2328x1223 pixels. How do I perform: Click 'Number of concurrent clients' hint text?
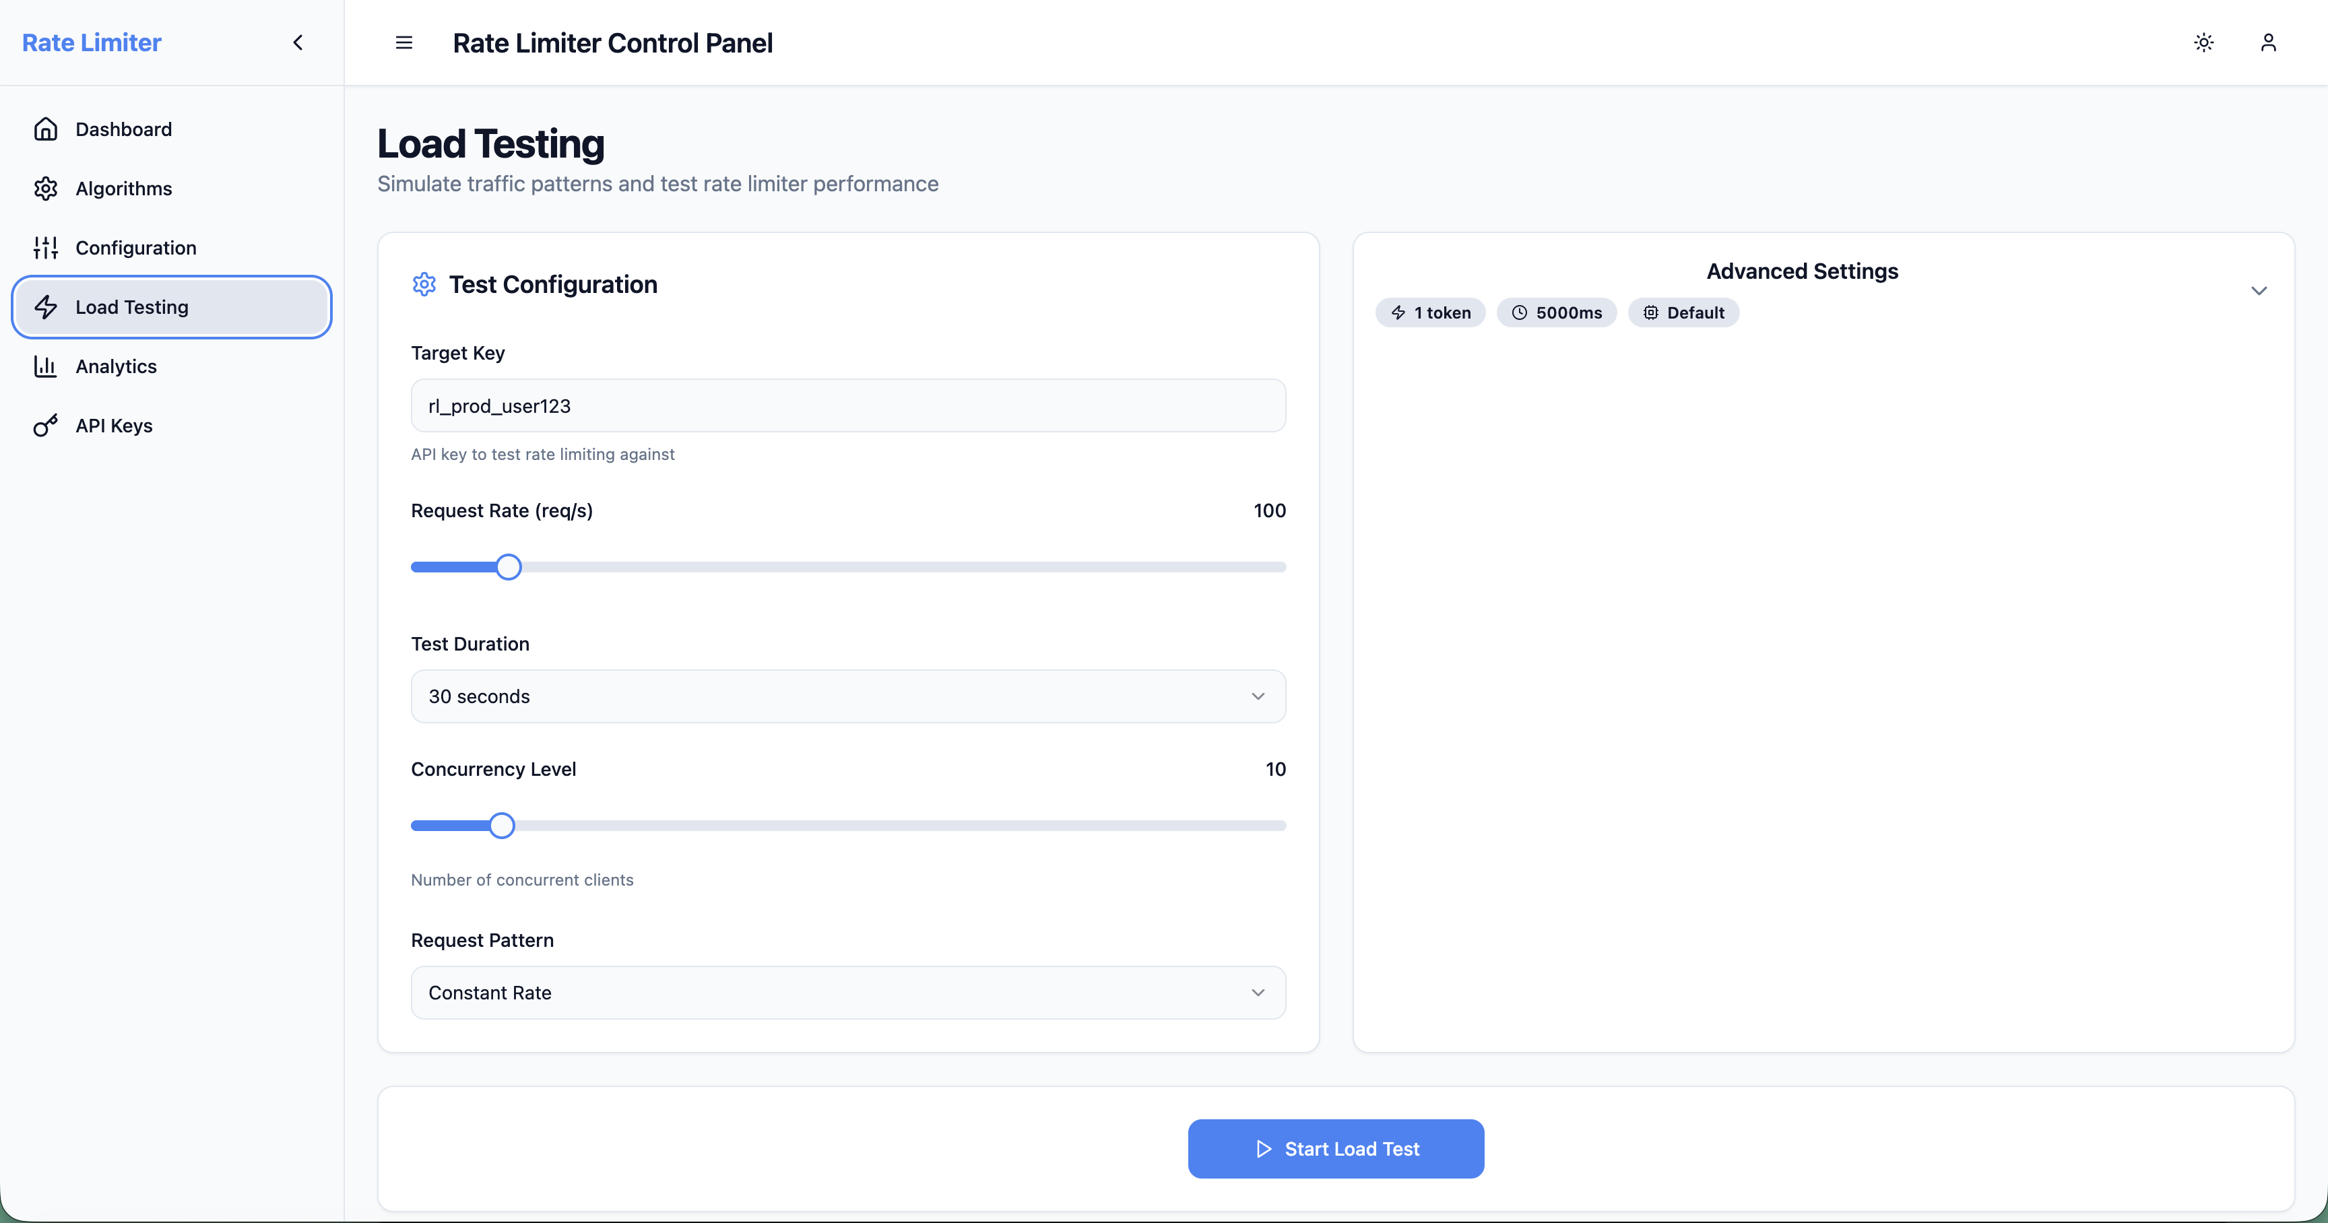tap(521, 880)
